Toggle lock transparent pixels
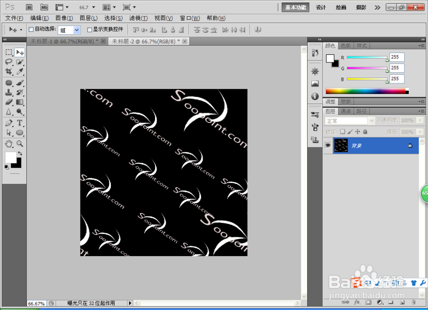428x310 pixels. 342,132
